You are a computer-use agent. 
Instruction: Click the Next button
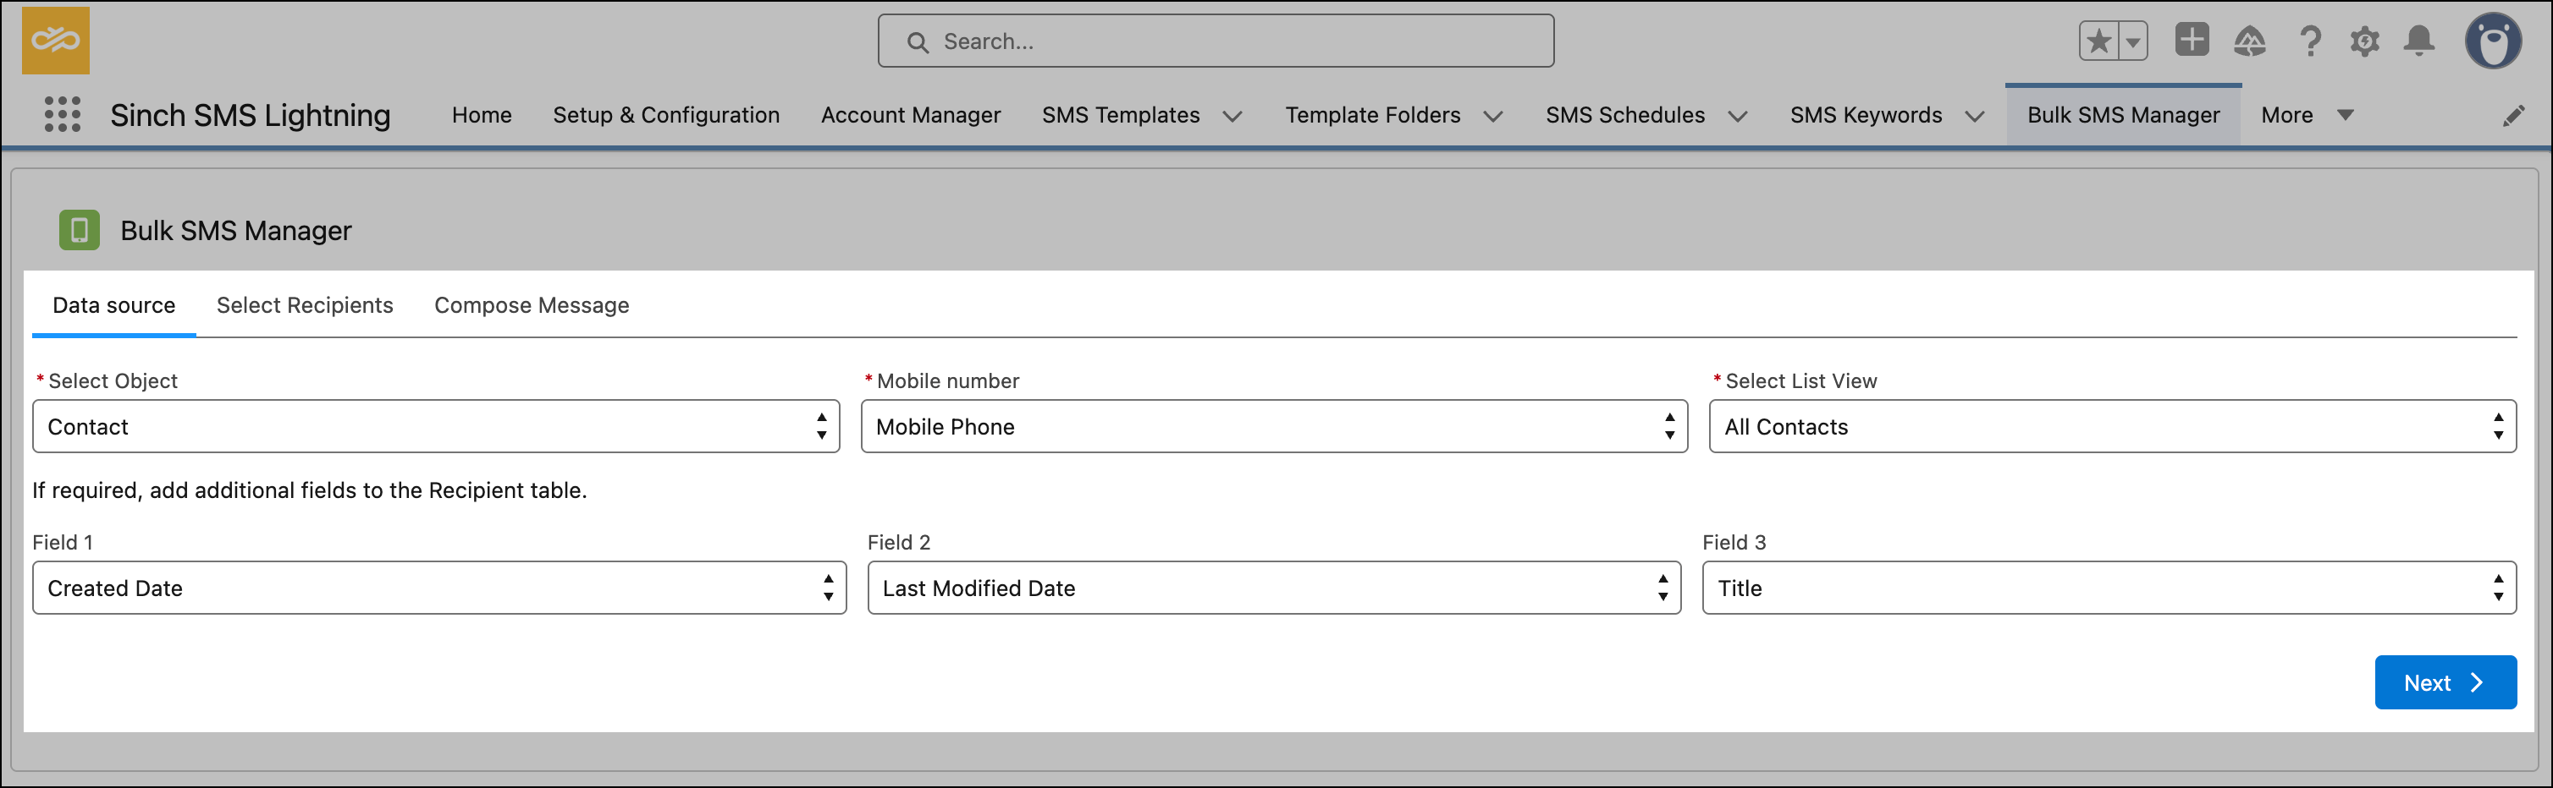2445,682
